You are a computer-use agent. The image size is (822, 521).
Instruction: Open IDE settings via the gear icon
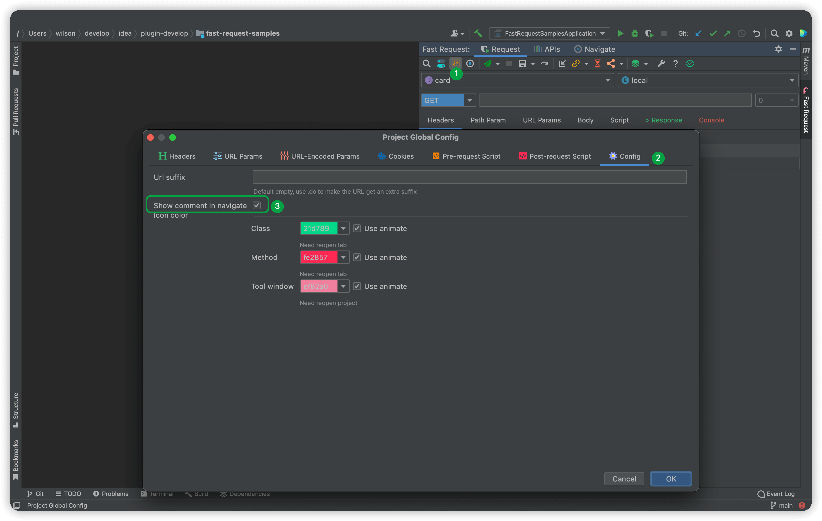pos(789,33)
